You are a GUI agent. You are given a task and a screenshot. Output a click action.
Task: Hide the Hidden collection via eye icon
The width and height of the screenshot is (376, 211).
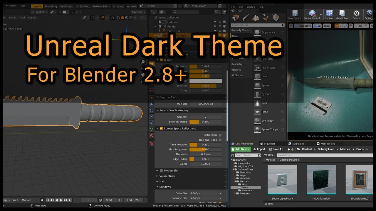[220, 22]
